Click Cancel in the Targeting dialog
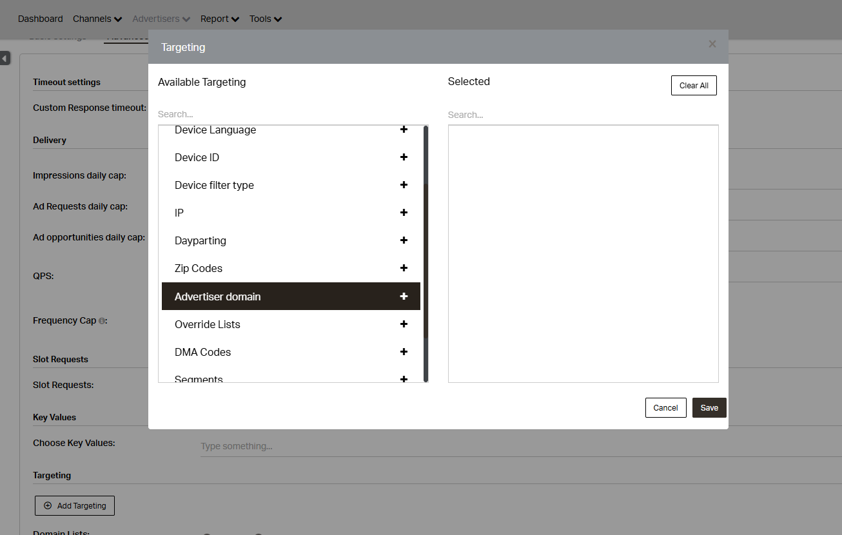842x535 pixels. click(x=665, y=408)
